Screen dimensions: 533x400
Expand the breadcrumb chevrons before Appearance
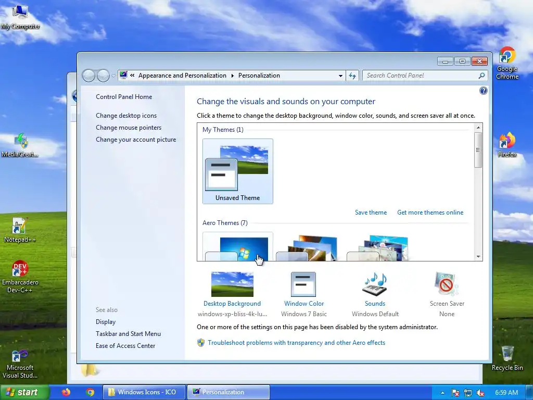tap(132, 76)
